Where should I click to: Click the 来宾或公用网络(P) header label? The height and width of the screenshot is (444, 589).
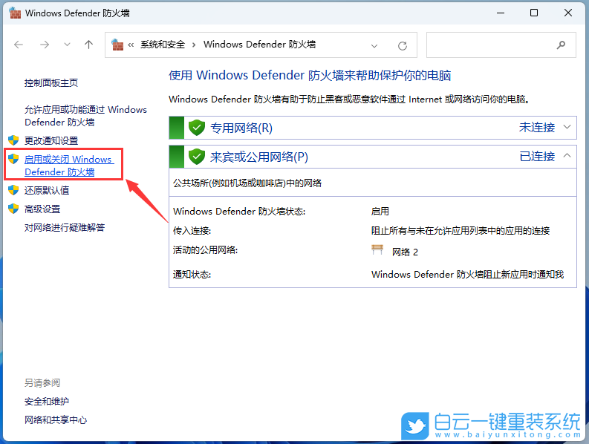(x=259, y=157)
